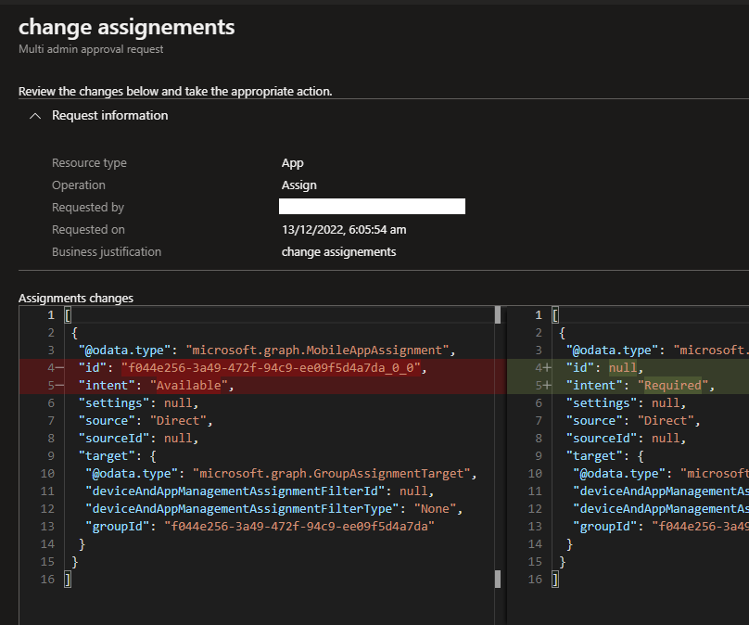Click the top diff overview scrollbar marker
Image resolution: width=749 pixels, height=625 pixels.
click(499, 315)
